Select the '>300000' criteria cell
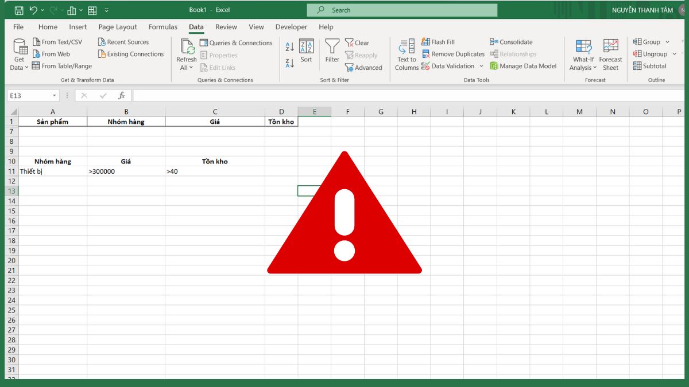689x387 pixels. coord(126,171)
